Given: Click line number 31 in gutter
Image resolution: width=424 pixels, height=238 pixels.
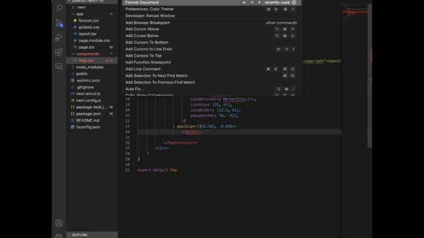Looking at the screenshot, I should click(x=127, y=170).
